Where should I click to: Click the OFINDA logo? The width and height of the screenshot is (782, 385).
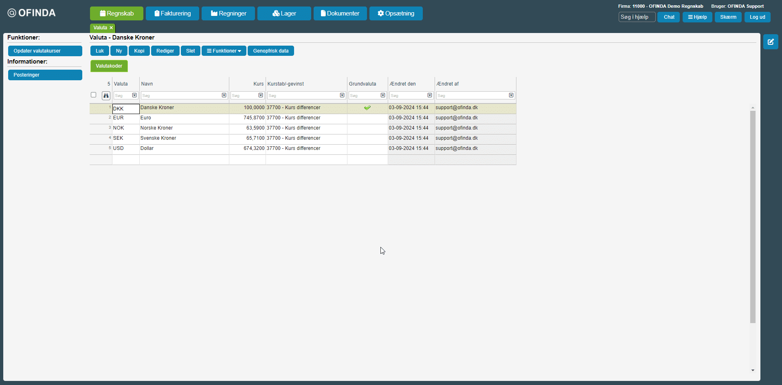point(32,13)
